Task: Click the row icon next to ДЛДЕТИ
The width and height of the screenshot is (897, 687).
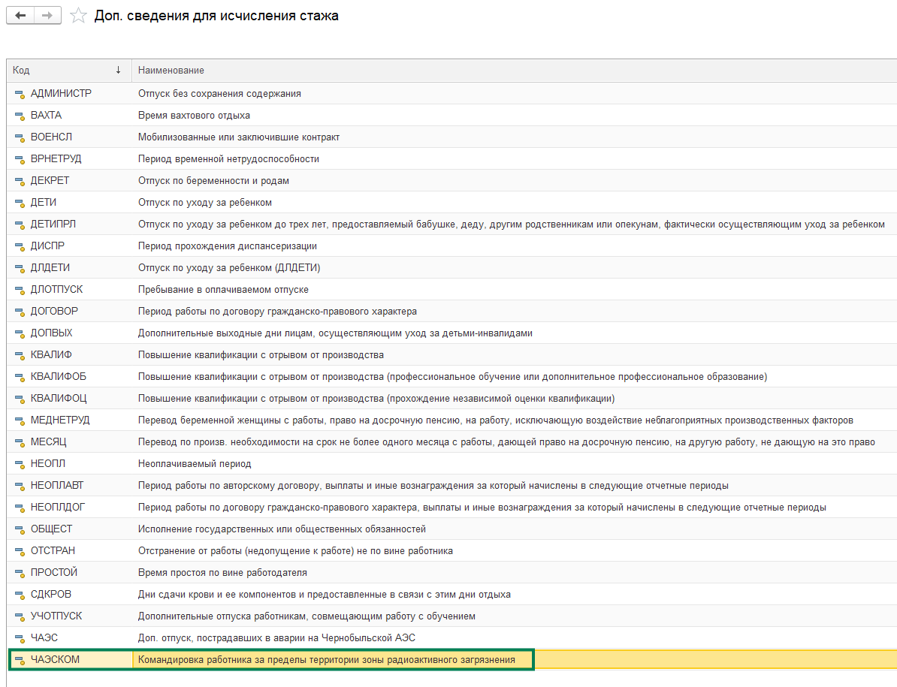Action: [20, 268]
